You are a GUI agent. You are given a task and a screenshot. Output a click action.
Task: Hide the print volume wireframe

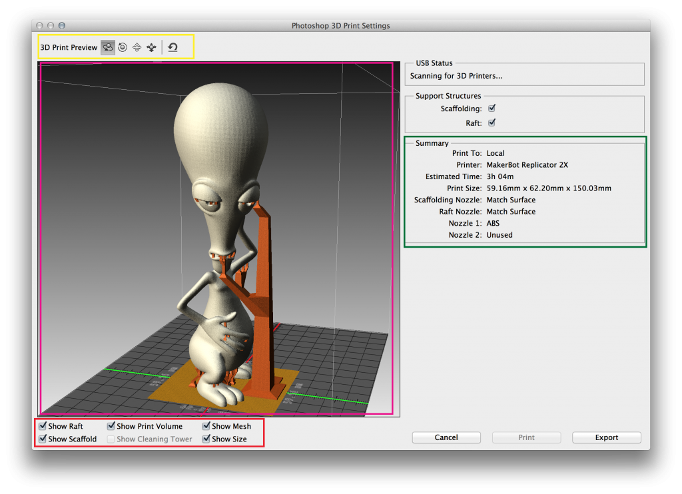point(111,425)
